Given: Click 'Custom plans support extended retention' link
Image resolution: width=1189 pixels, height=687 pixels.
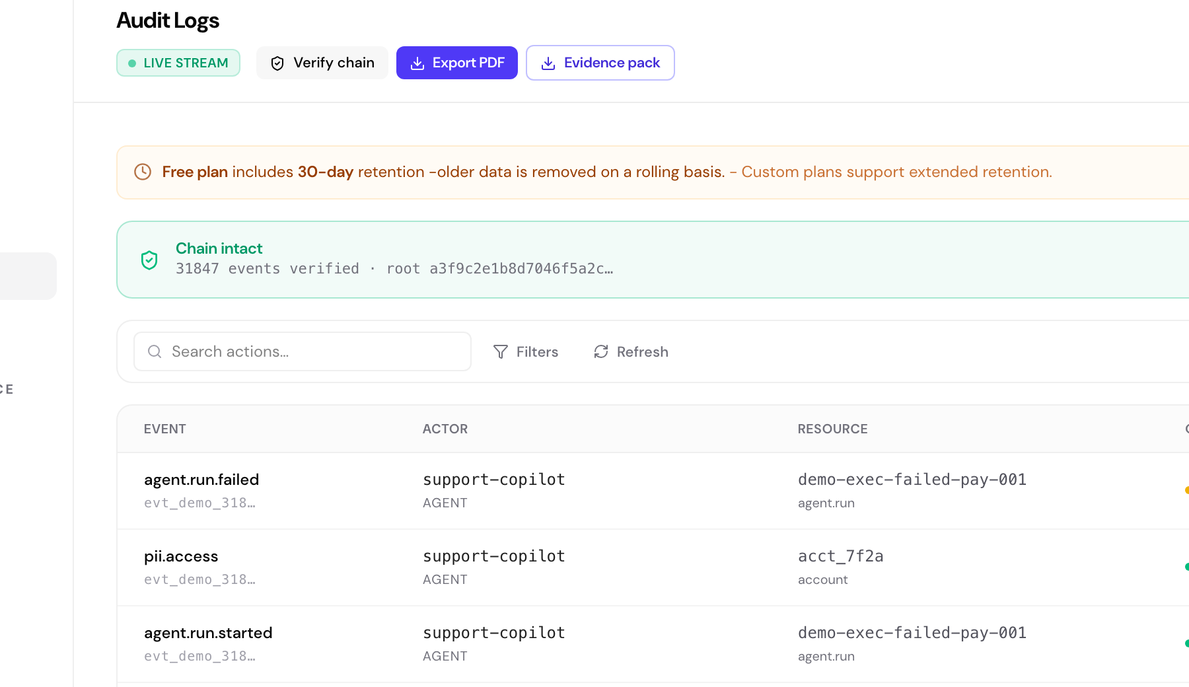Looking at the screenshot, I should 896,172.
